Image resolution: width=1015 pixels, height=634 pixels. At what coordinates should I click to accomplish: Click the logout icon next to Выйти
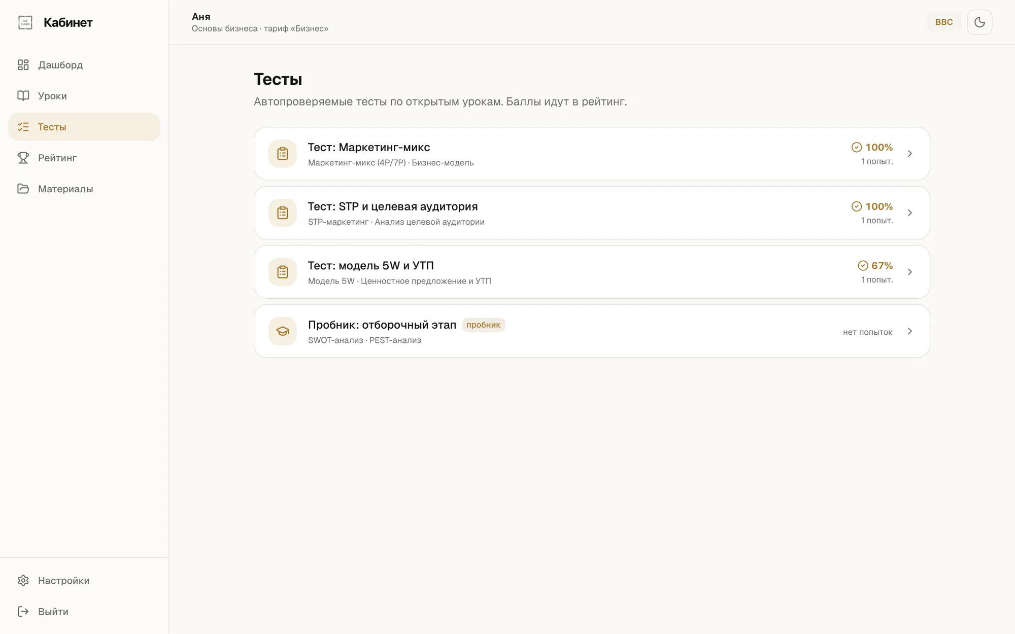[23, 612]
